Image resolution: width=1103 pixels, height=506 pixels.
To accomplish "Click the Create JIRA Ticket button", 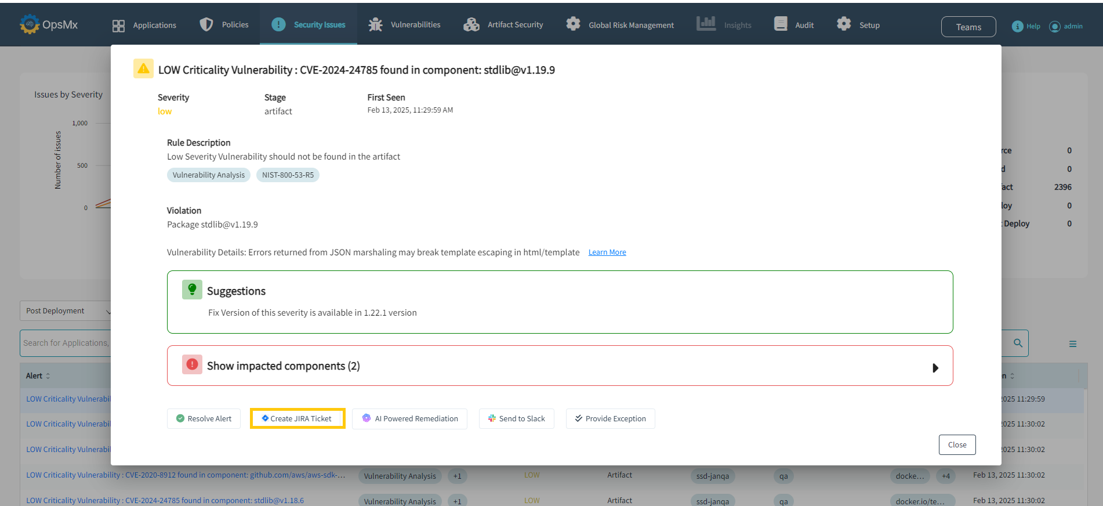I will click(x=297, y=418).
